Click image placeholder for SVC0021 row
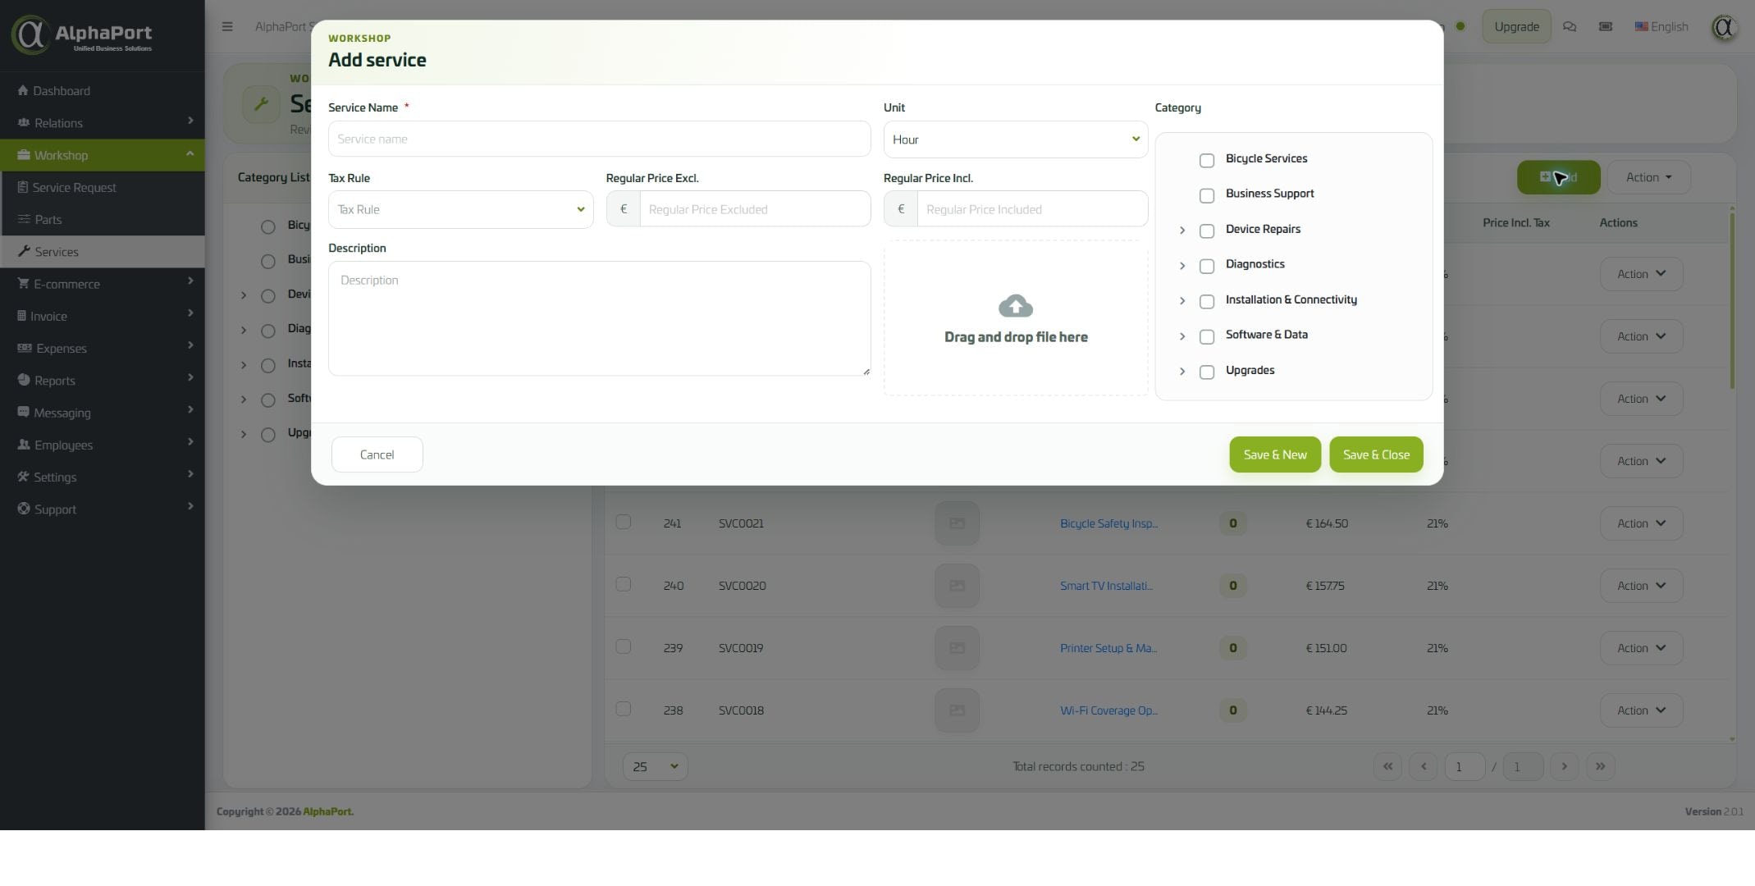The image size is (1755, 886). (957, 523)
